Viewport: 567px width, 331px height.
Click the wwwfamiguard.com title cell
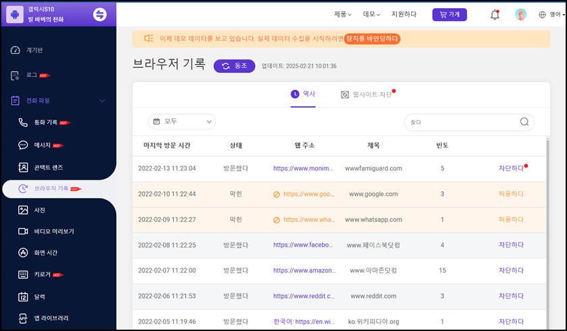[x=373, y=168]
